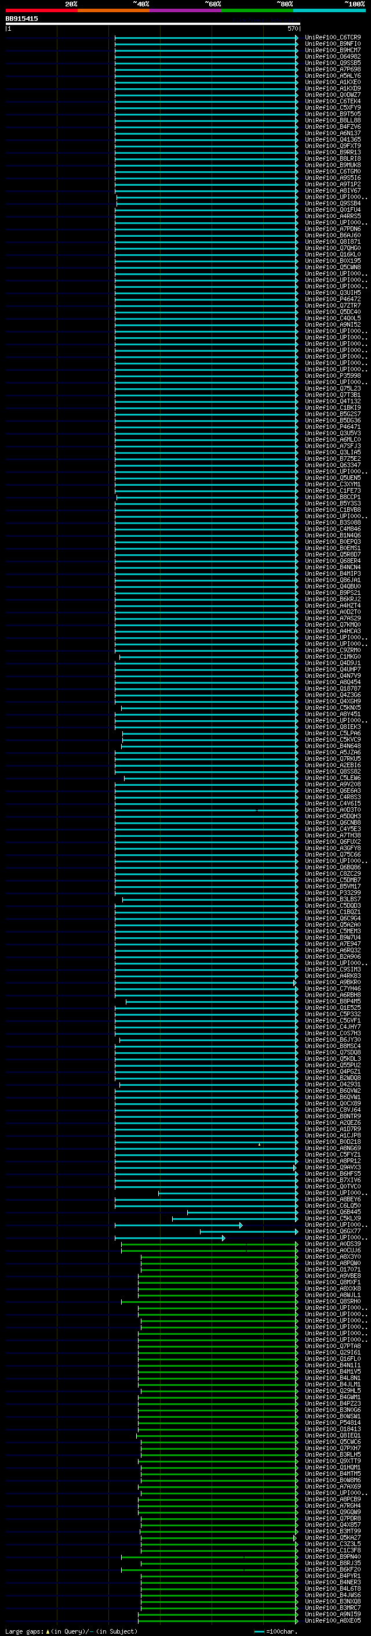Image resolution: width=371 pixels, height=1636 pixels.
Task: Select hit label UniRef100_A9NI59
Action: click(332, 1614)
